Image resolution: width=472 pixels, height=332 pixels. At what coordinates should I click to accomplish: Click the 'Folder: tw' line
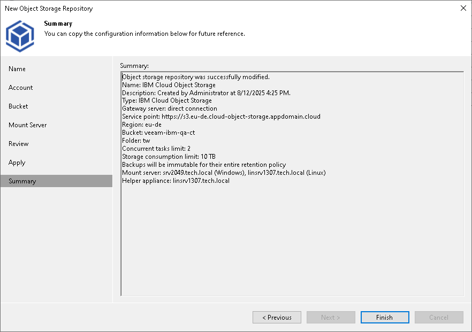click(x=136, y=141)
